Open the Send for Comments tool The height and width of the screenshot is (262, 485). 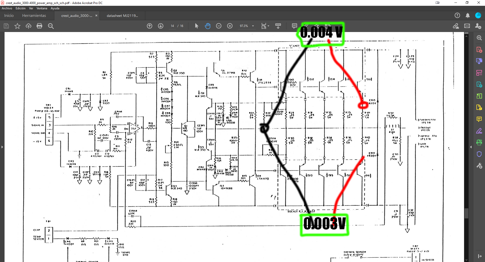point(479,108)
